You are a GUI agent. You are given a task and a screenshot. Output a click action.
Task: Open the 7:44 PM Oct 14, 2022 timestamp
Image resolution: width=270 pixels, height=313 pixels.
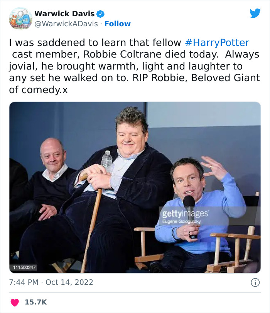tap(51, 282)
